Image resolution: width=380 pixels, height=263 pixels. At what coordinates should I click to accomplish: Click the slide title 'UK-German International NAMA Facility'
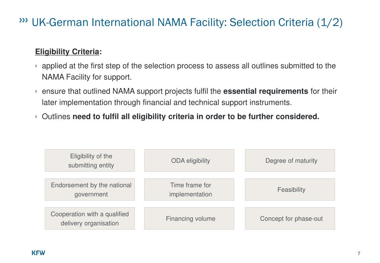pyautogui.click(x=129, y=22)
